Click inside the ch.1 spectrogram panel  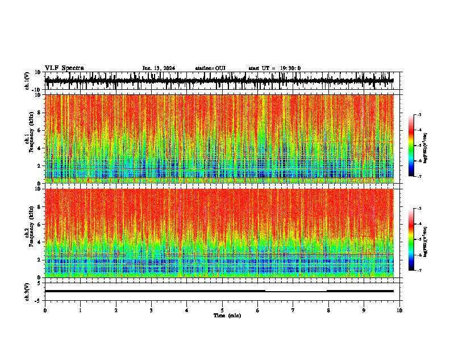tap(219, 139)
